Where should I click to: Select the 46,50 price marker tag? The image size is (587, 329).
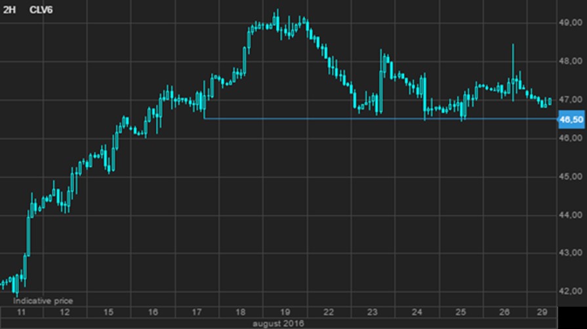[571, 119]
